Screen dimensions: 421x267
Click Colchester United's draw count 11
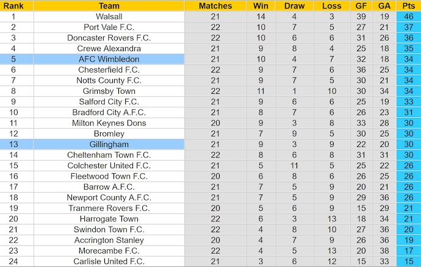294,166
